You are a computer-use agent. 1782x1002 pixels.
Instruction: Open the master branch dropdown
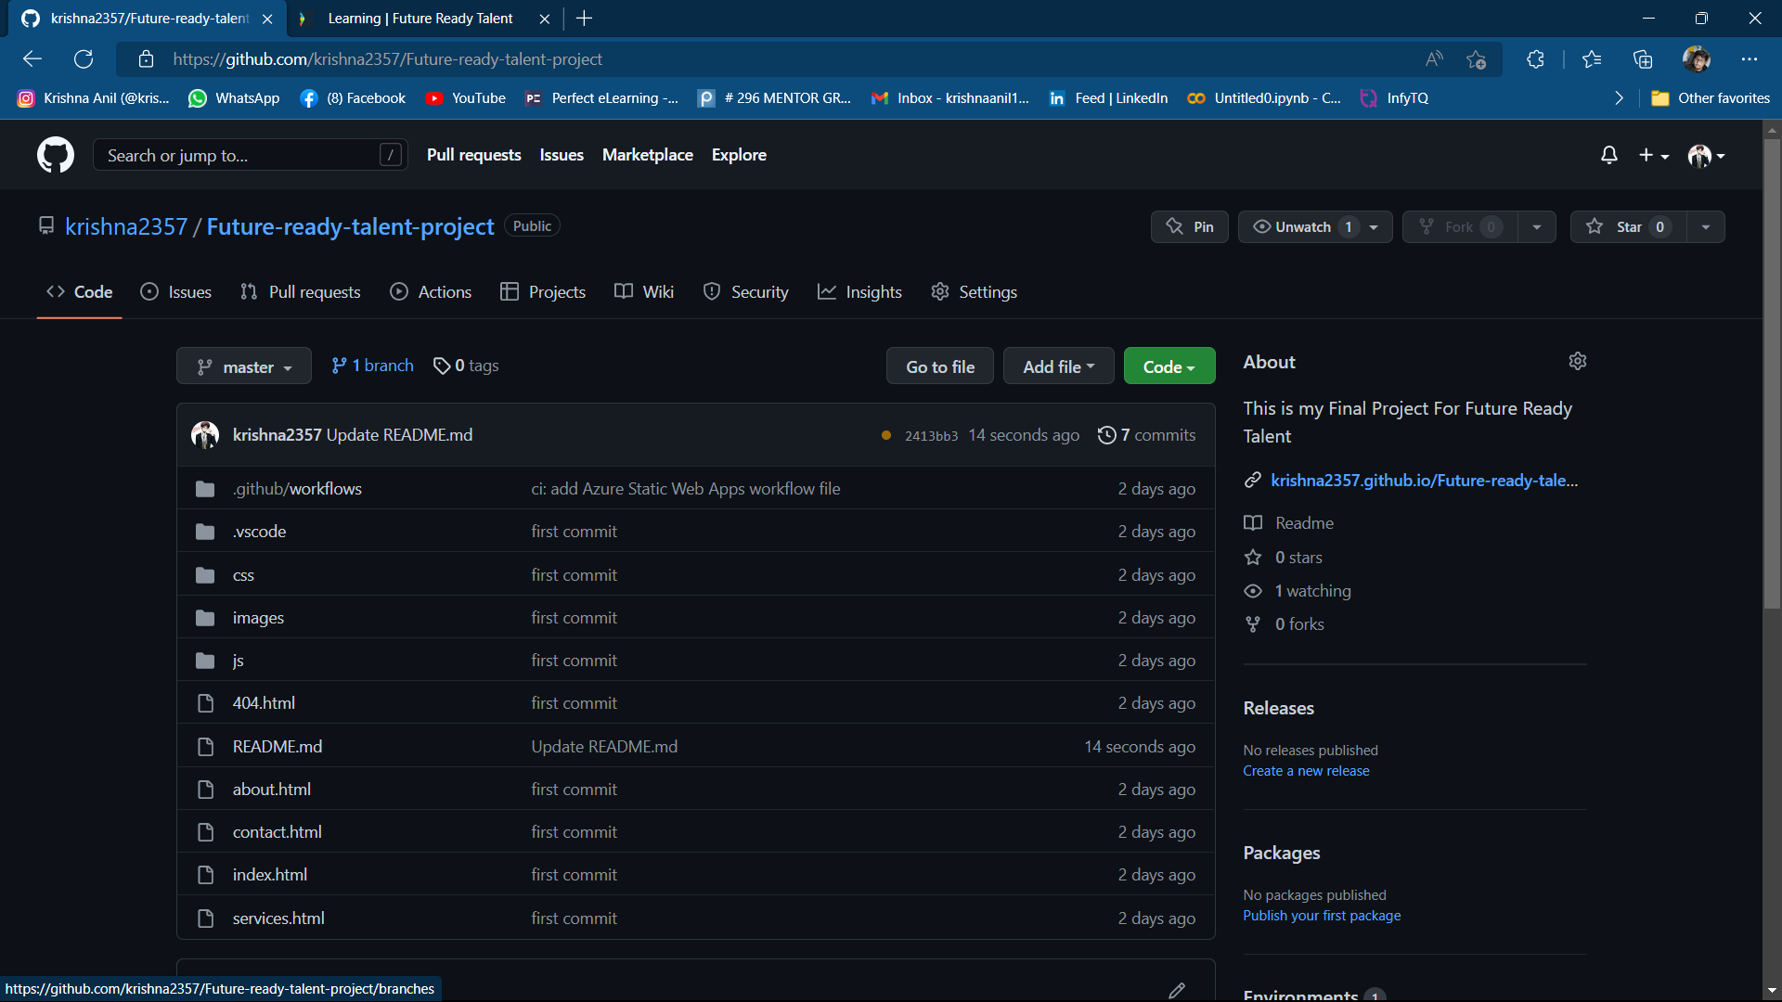click(x=243, y=366)
